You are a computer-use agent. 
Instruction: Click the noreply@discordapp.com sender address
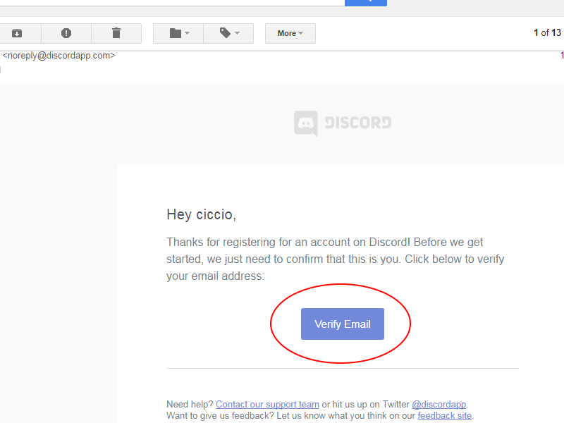59,56
